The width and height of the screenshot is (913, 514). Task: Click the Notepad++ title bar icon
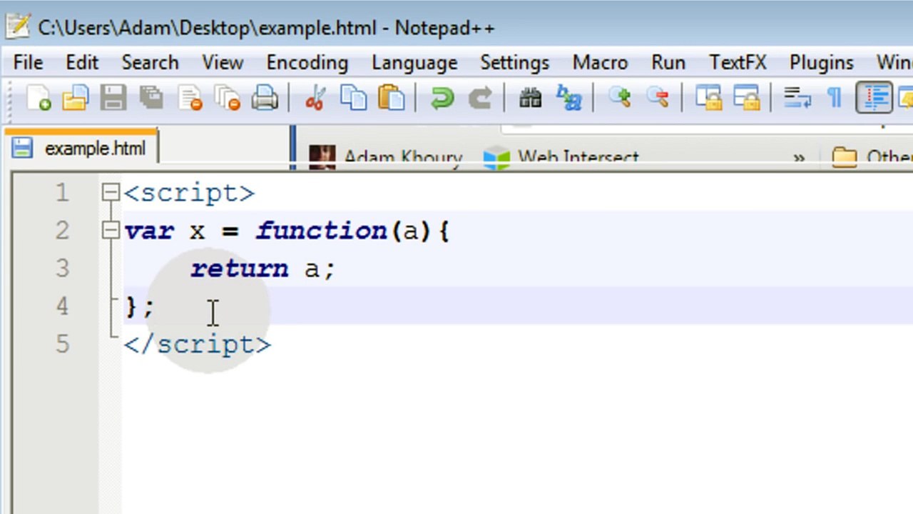click(x=18, y=27)
